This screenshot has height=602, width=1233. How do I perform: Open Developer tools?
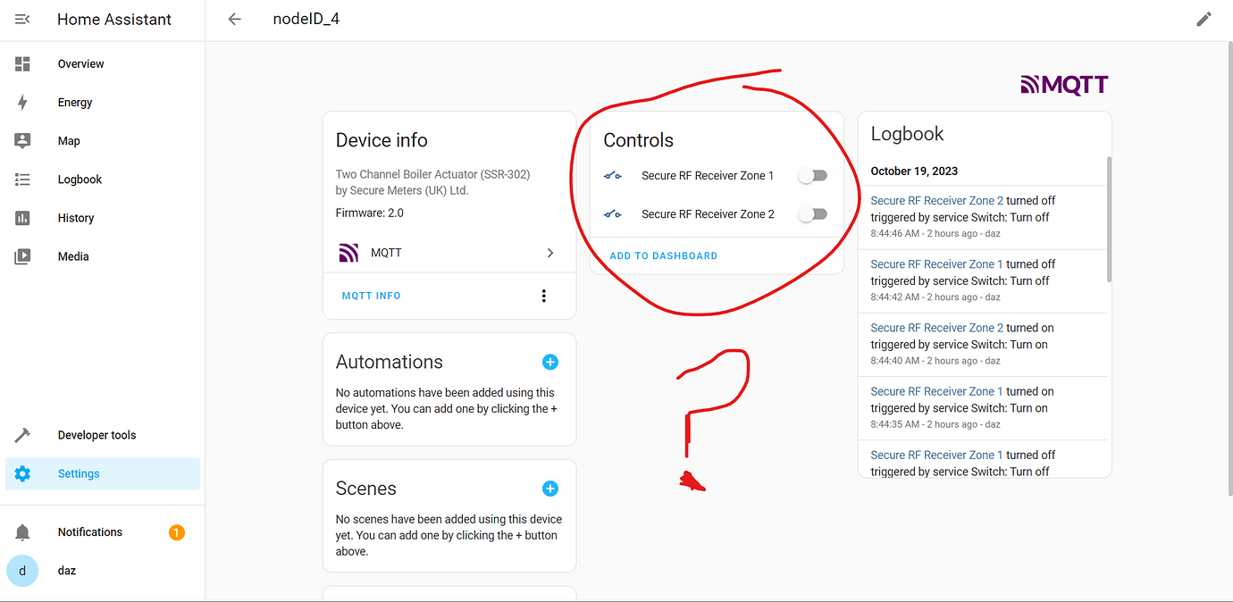tap(96, 435)
